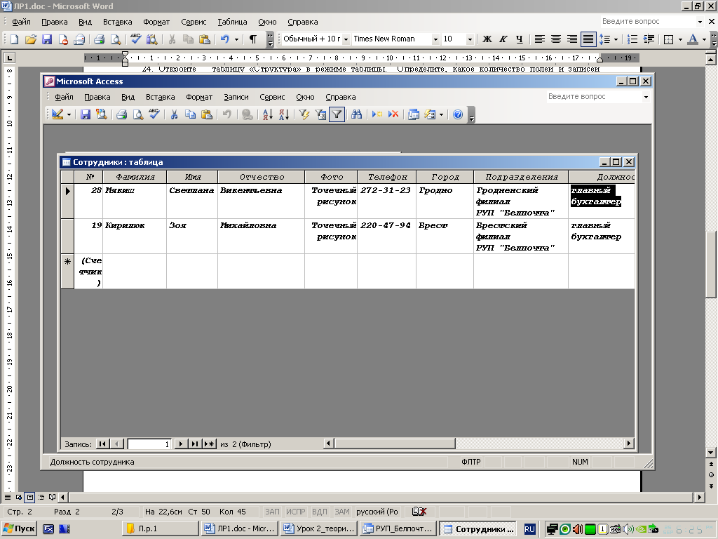This screenshot has width=718, height=539.
Task: Click Access Sort Descending icon
Action: (x=284, y=114)
